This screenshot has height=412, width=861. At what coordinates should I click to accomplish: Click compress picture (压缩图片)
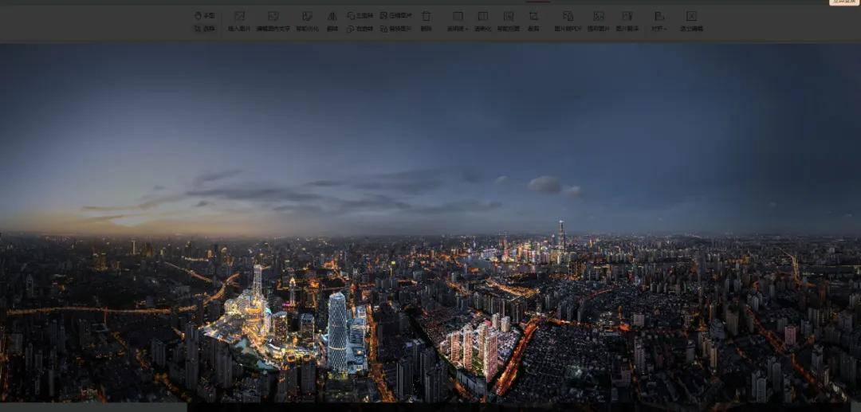(395, 15)
